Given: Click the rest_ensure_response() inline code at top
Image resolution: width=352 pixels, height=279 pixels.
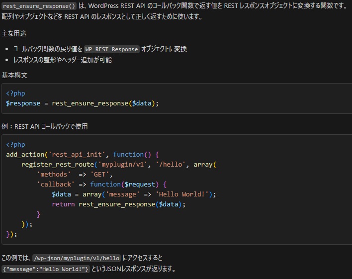Looking at the screenshot, I should click(x=39, y=6).
